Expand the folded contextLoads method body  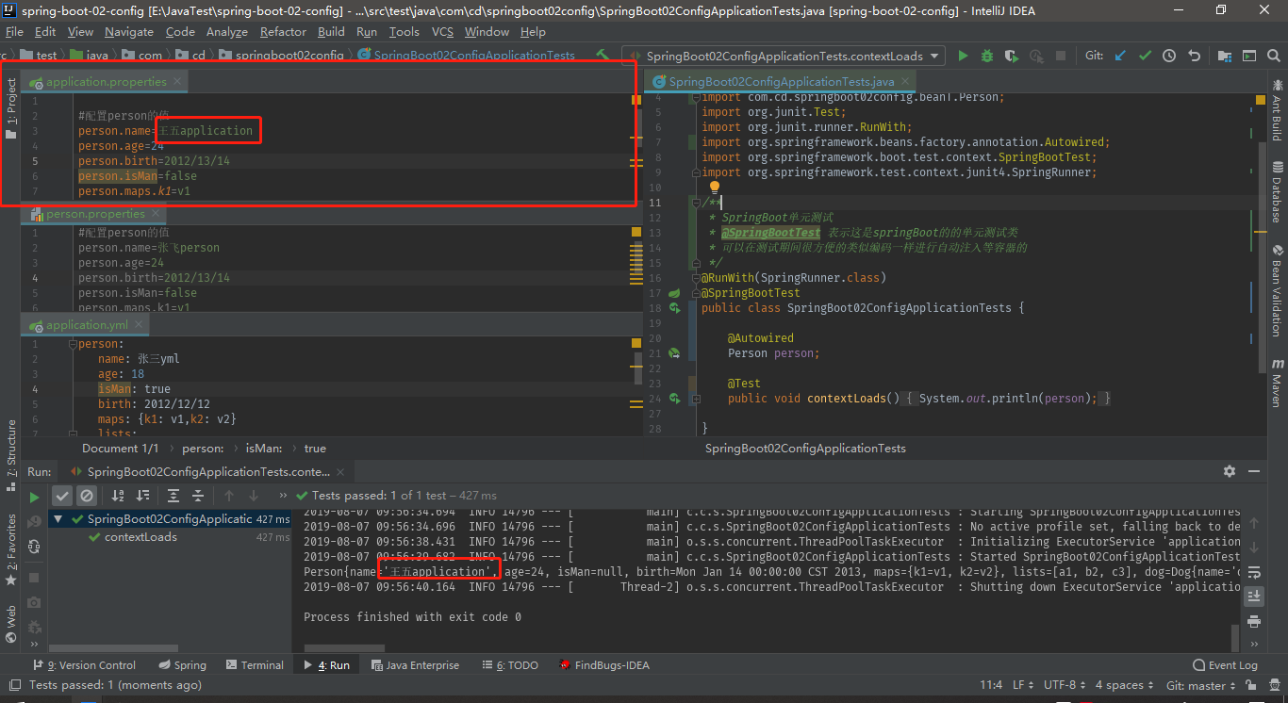pyautogui.click(x=695, y=399)
